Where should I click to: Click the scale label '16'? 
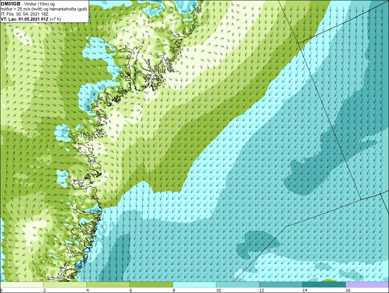pos(348,290)
